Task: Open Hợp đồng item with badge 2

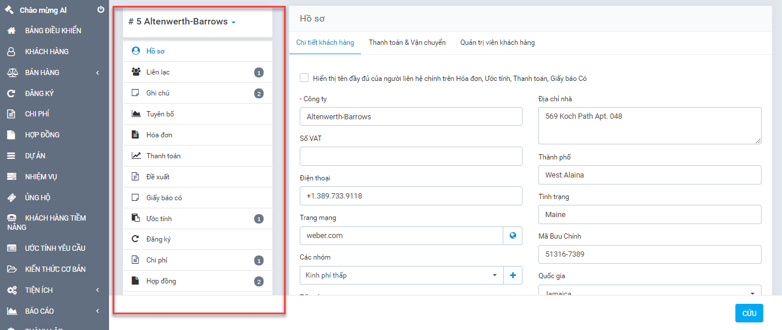Action: coord(161,281)
